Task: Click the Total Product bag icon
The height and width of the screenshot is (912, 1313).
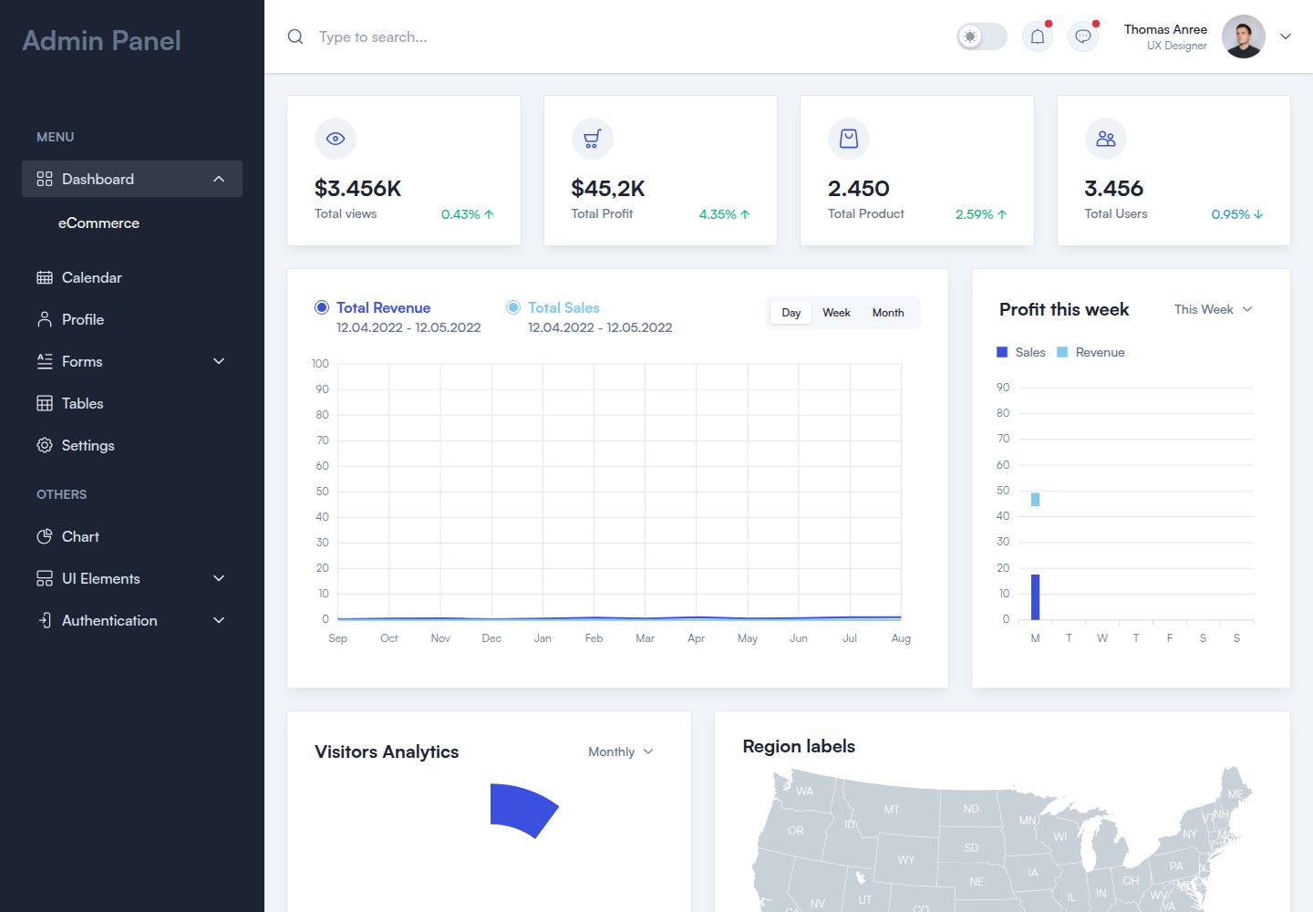Action: 849,139
